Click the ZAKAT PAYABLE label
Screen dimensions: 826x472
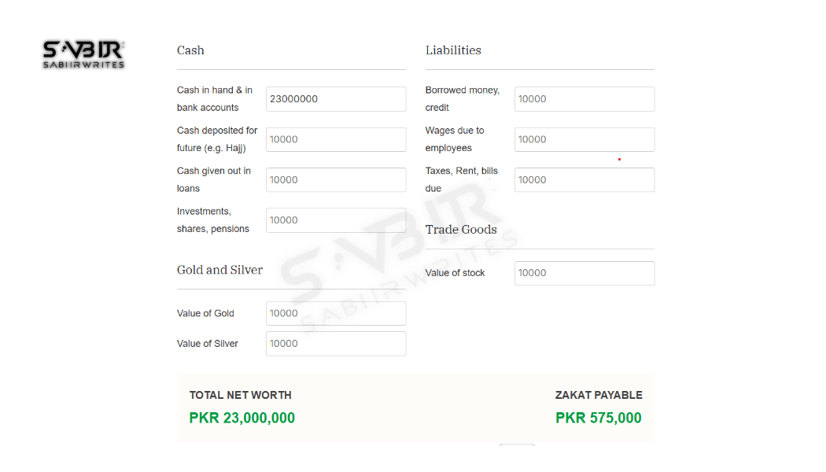tap(599, 395)
